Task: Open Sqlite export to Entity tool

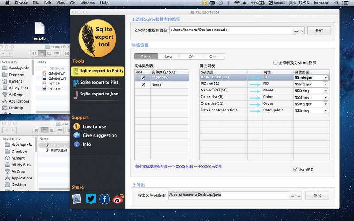Action: (x=97, y=71)
